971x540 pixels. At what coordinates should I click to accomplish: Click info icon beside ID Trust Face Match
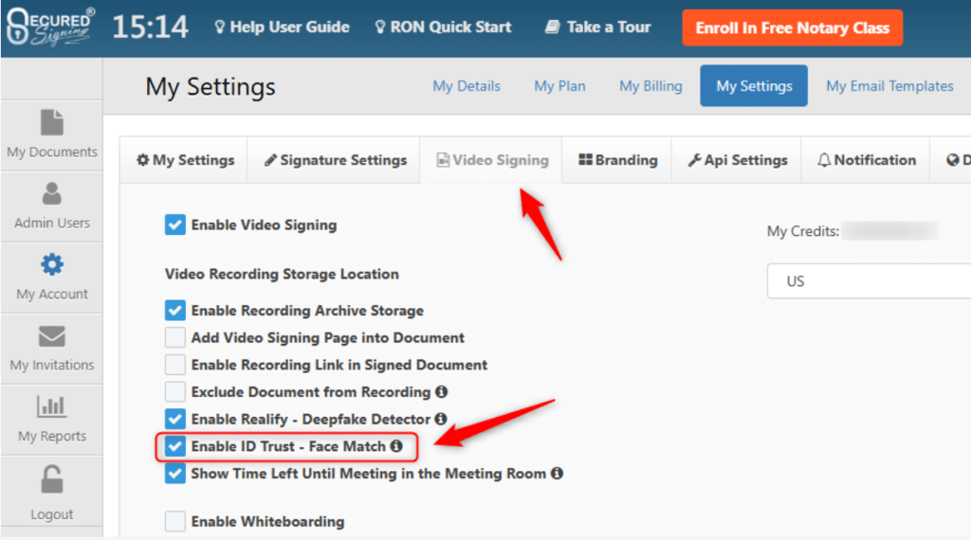point(396,446)
